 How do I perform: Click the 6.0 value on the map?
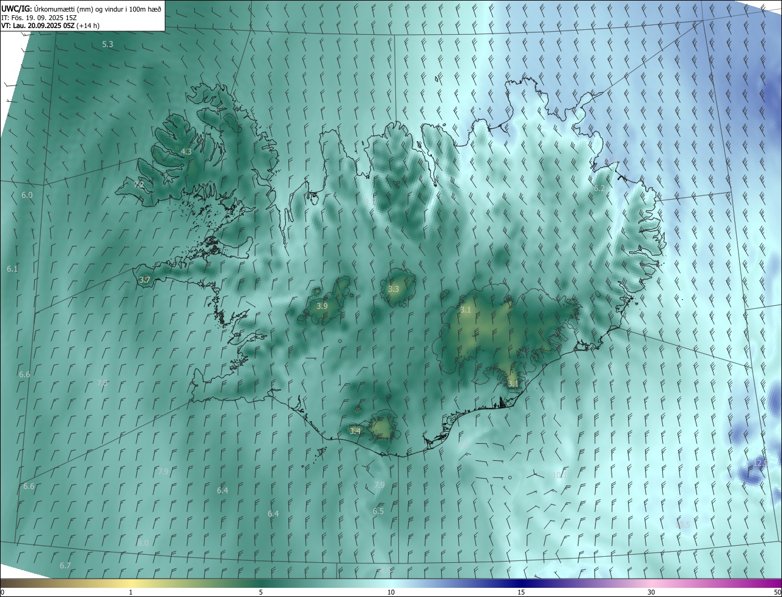(27, 195)
